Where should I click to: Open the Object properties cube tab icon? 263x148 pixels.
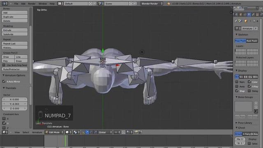click(x=241, y=15)
